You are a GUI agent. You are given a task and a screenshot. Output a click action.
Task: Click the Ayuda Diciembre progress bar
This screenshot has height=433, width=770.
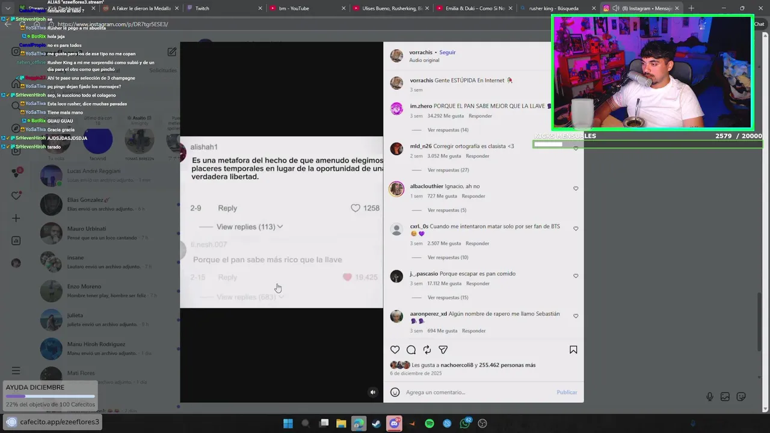click(51, 396)
